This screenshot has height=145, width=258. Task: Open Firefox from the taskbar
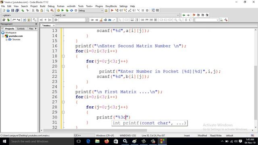[x=106, y=141]
